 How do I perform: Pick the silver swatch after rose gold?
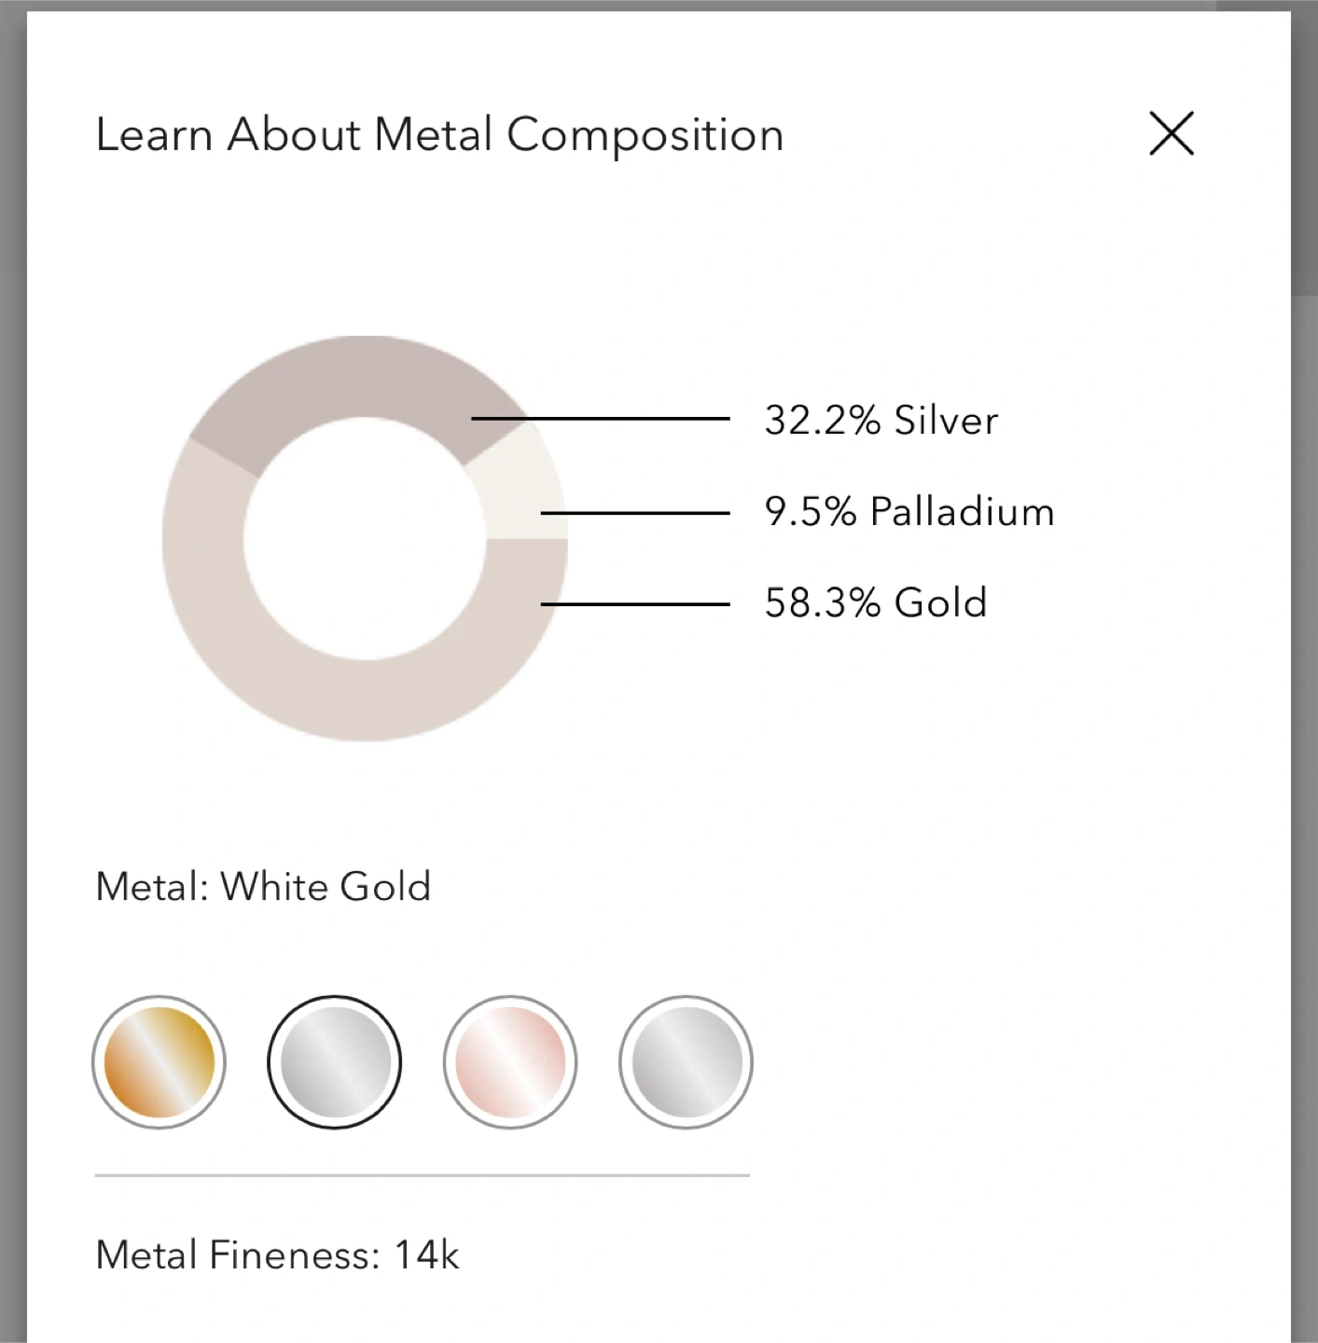coord(686,1062)
